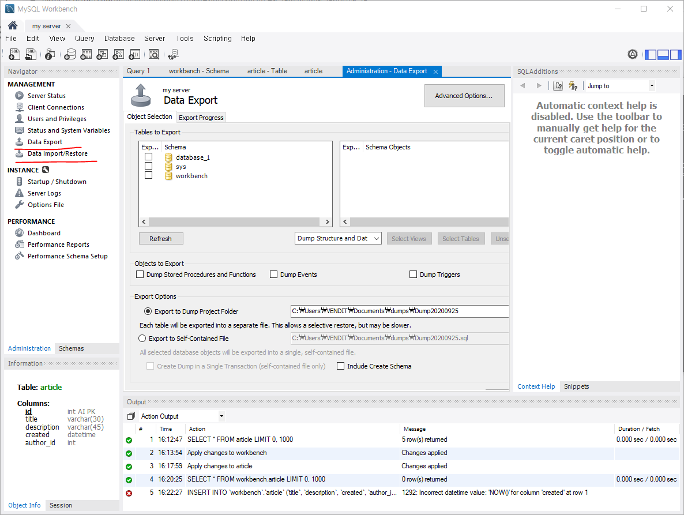Open Startup / Shutdown in Navigator
This screenshot has width=684, height=515.
coord(57,182)
